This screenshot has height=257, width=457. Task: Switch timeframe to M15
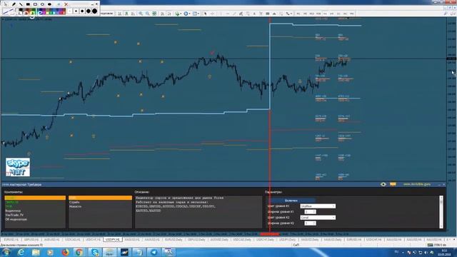(x=312, y=14)
